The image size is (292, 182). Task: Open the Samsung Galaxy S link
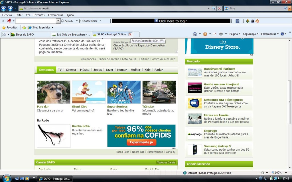[217, 146]
